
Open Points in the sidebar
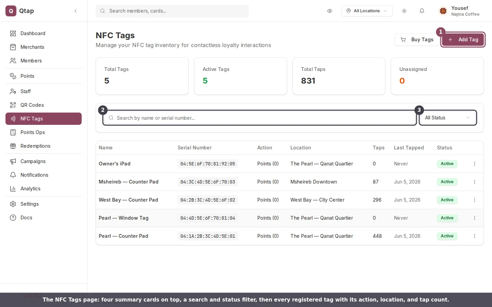click(x=43, y=76)
